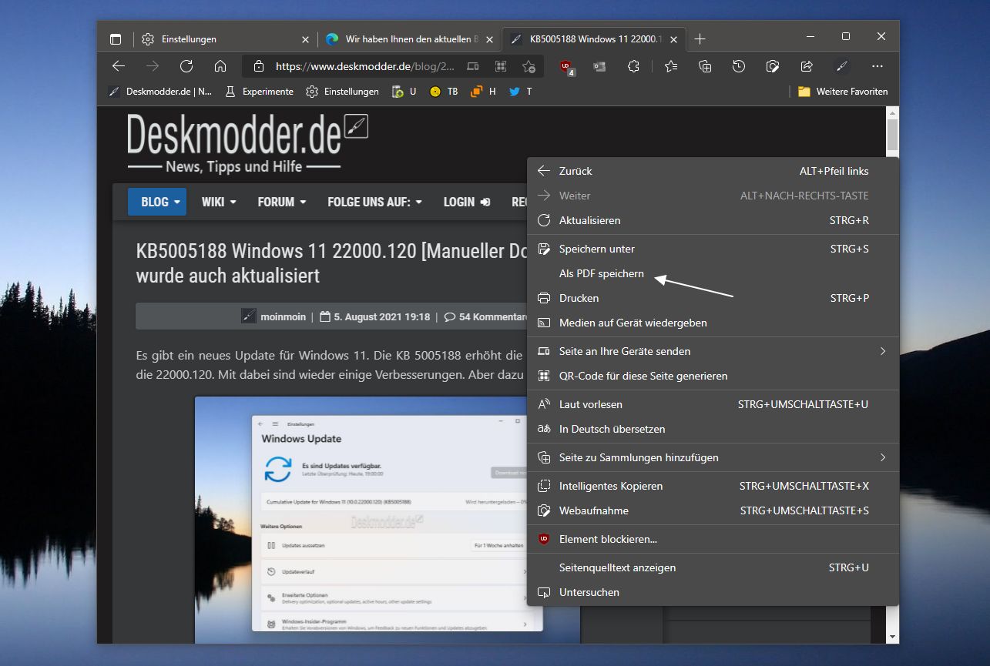Expand Seite an Ihre Geräte senden submenu
The width and height of the screenshot is (990, 666).
coord(713,351)
